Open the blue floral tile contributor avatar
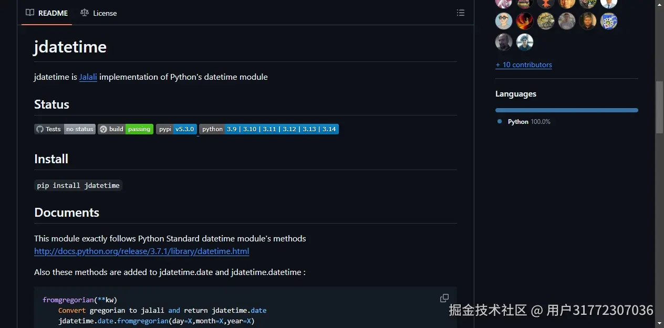664x328 pixels. point(609,21)
